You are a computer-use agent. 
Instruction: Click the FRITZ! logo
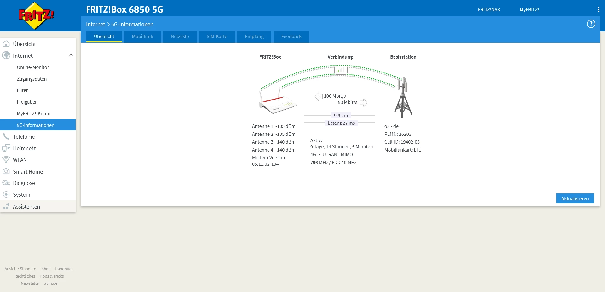point(36,16)
